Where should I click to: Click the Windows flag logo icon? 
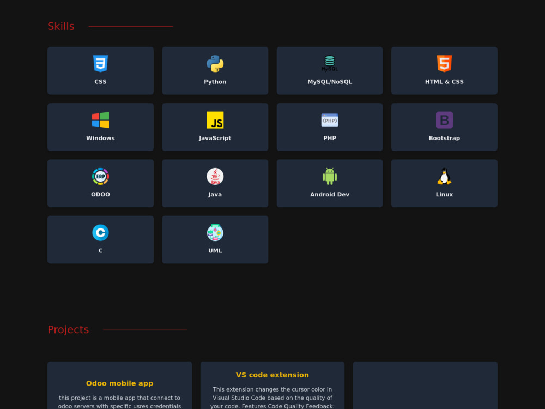[x=100, y=120]
